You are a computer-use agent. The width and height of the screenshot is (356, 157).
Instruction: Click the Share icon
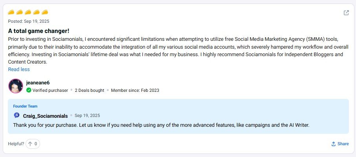[x=334, y=144]
